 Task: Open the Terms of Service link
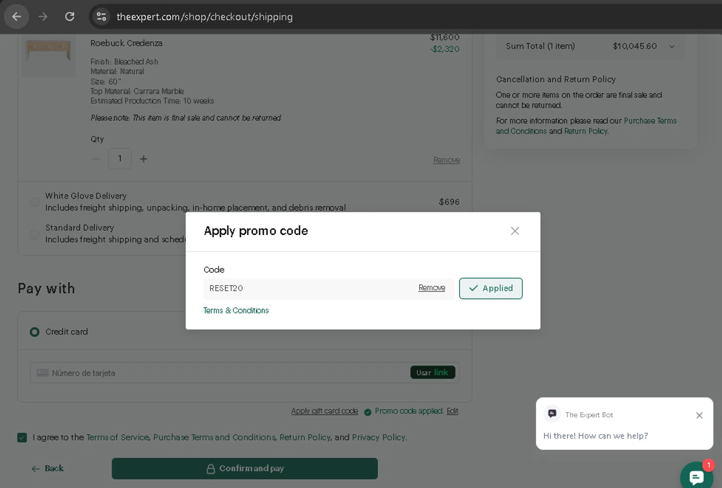(x=117, y=438)
